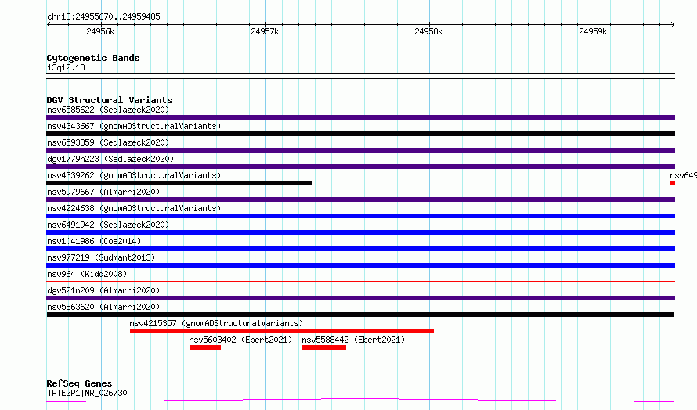Click the blue bar under nsv4224638

360,216
